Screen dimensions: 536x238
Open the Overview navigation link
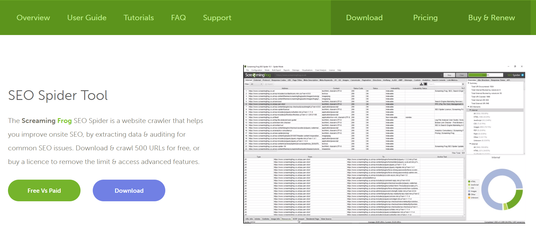click(x=33, y=18)
